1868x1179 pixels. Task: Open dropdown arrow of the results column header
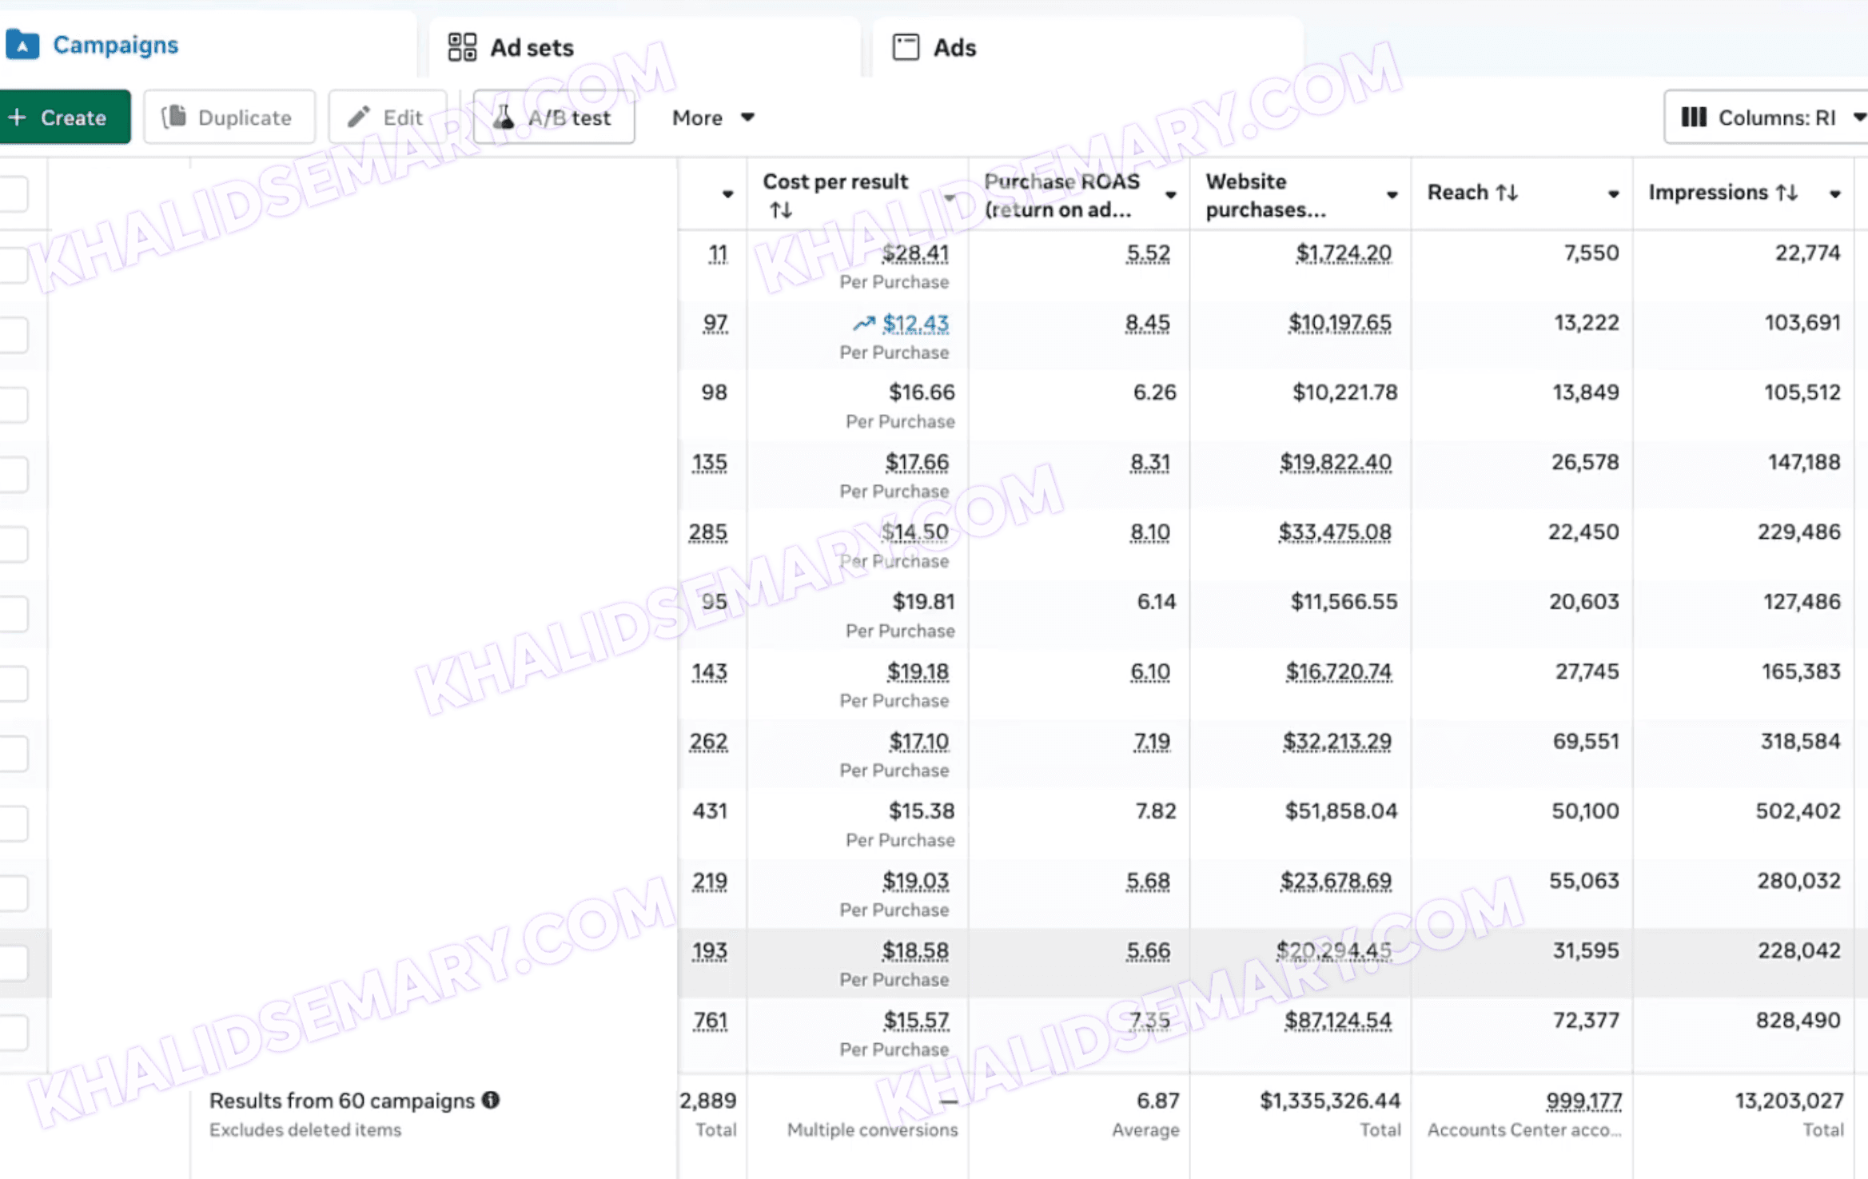[727, 194]
